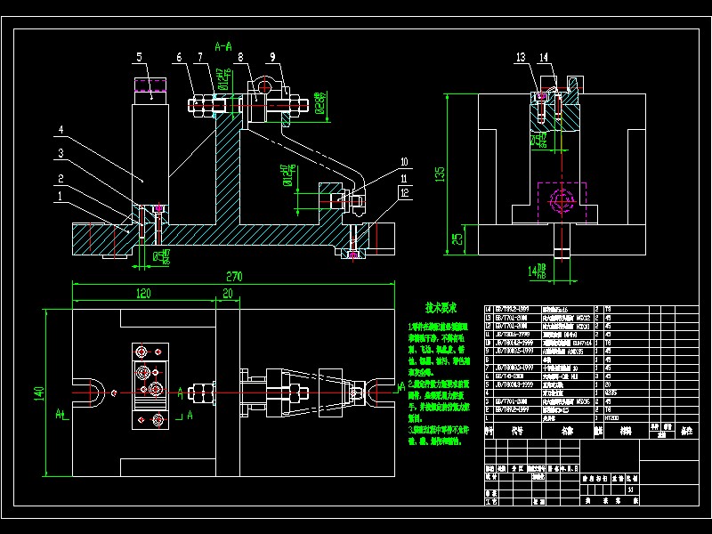Image resolution: width=712 pixels, height=534 pixels.
Task: Click part callout number 2
Action: tap(61, 179)
